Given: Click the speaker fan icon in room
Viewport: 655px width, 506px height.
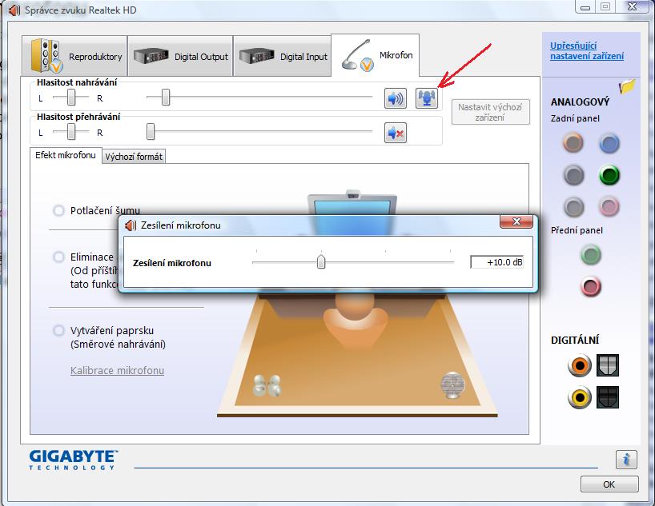Looking at the screenshot, I should [452, 384].
